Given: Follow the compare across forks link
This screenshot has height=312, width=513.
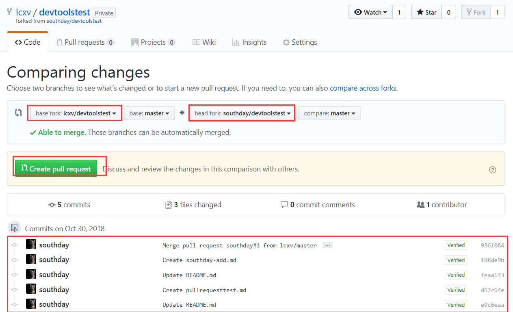Looking at the screenshot, I should pos(363,88).
